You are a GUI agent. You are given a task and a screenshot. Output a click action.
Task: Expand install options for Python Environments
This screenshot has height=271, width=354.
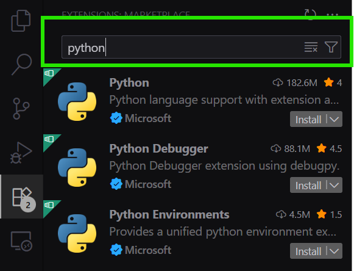point(334,251)
